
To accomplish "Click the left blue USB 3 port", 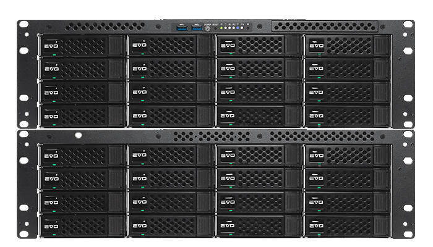I will point(182,28).
